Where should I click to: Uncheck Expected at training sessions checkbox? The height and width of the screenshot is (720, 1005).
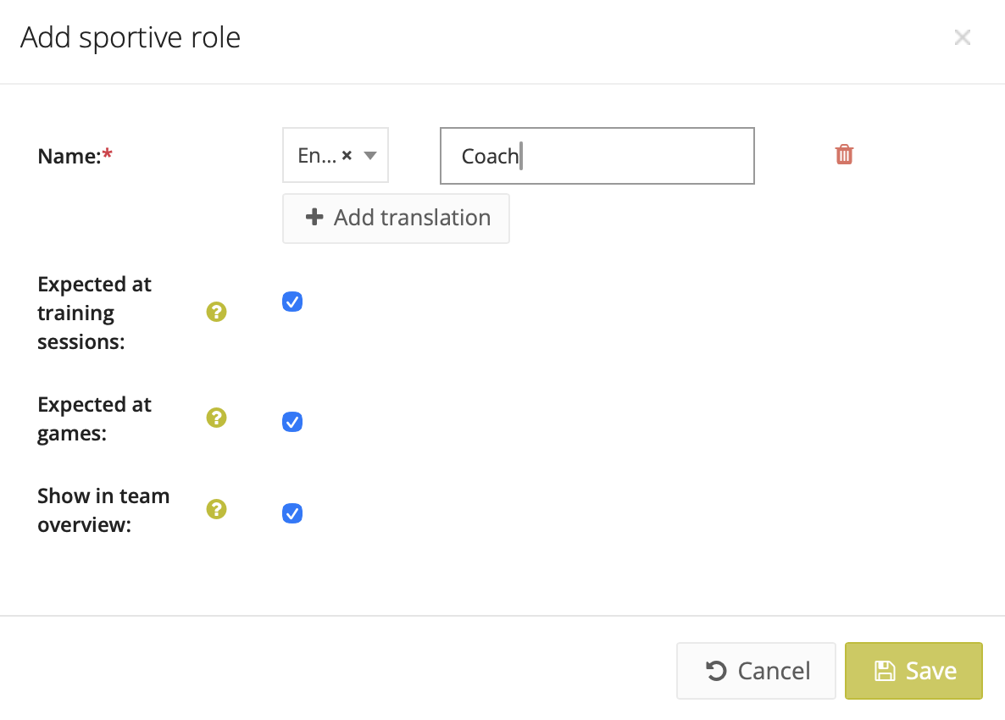pyautogui.click(x=292, y=302)
